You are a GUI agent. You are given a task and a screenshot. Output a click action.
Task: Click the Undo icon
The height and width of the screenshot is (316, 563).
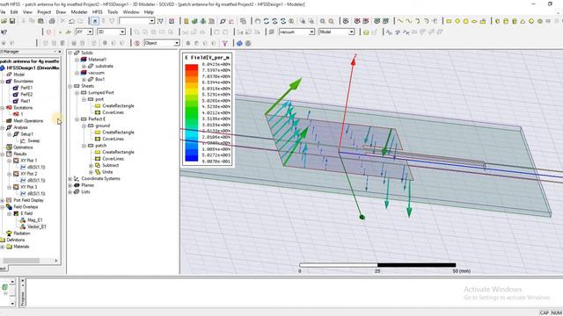pos(72,21)
